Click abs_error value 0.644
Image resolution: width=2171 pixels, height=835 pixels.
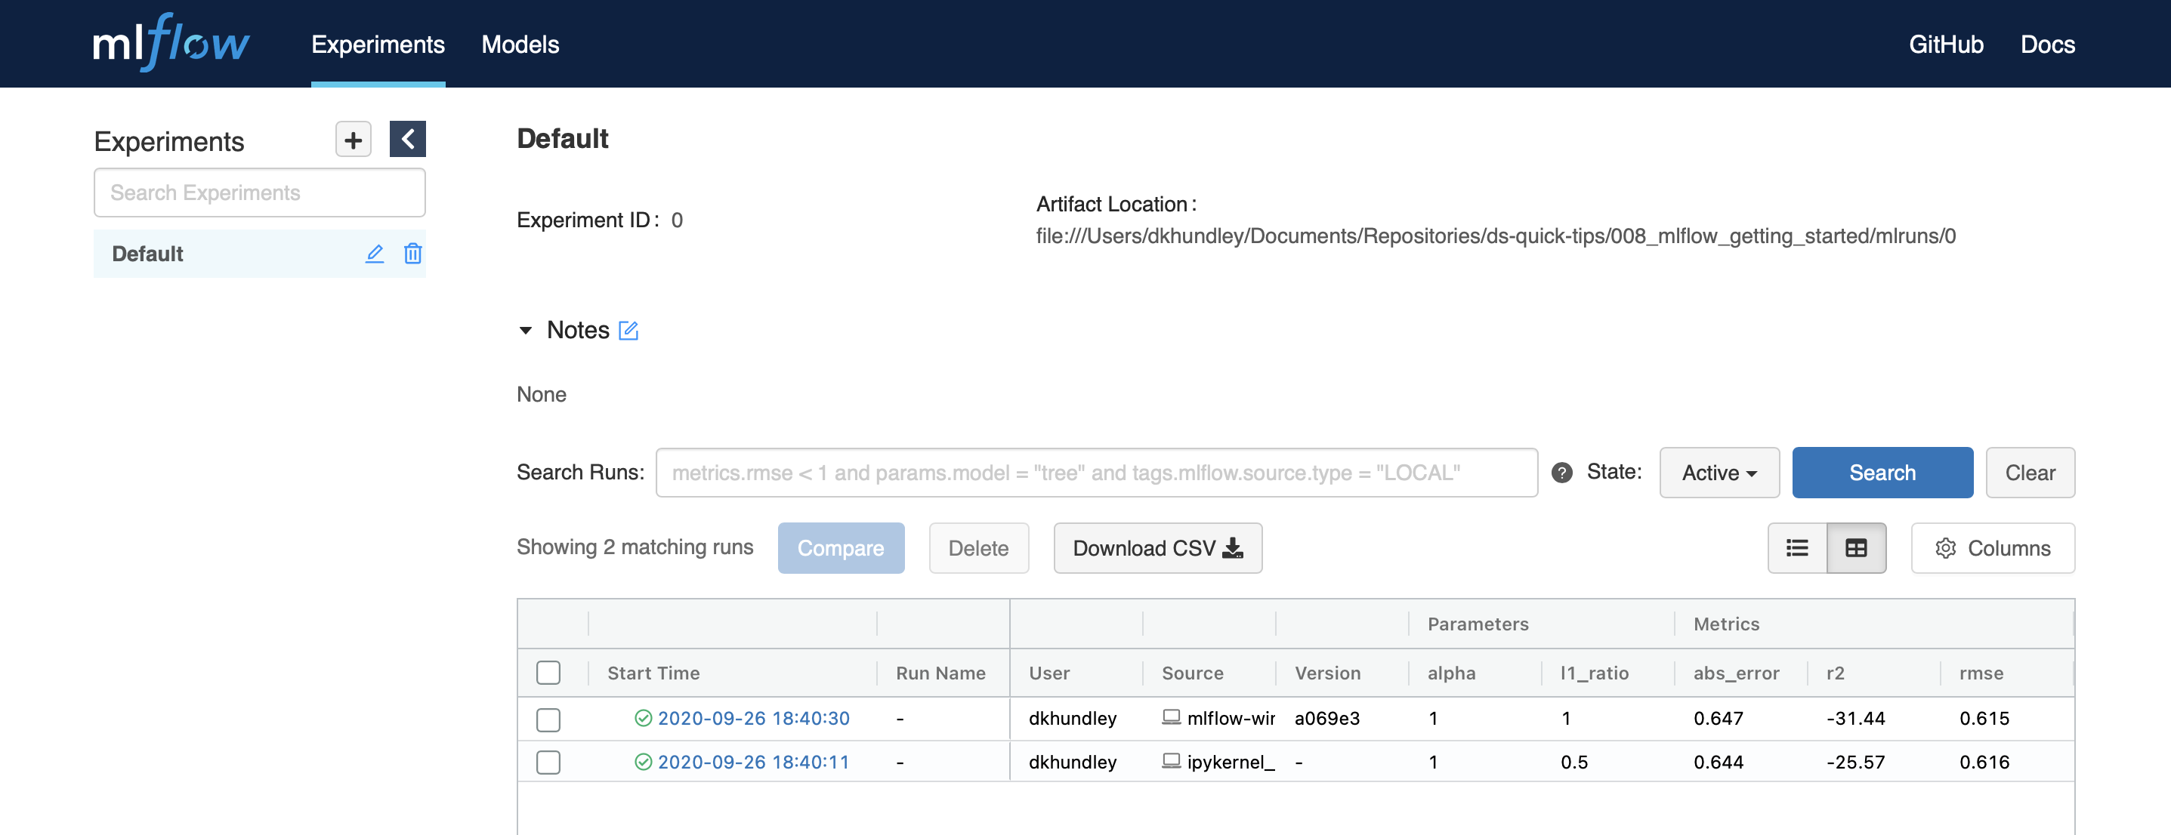(x=1718, y=762)
